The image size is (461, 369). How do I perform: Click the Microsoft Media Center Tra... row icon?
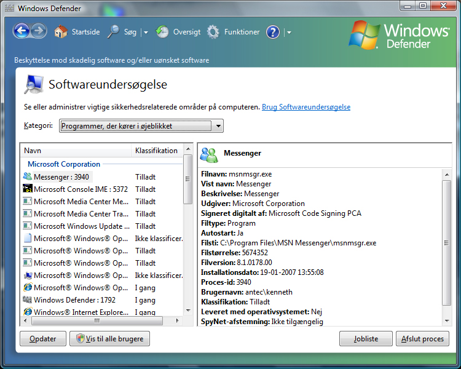pyautogui.click(x=27, y=213)
